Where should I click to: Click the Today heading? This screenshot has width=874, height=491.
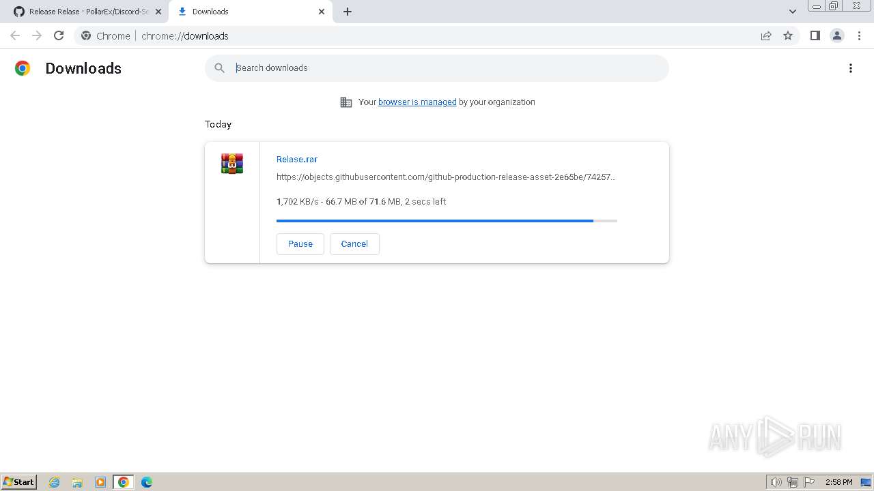coord(218,124)
